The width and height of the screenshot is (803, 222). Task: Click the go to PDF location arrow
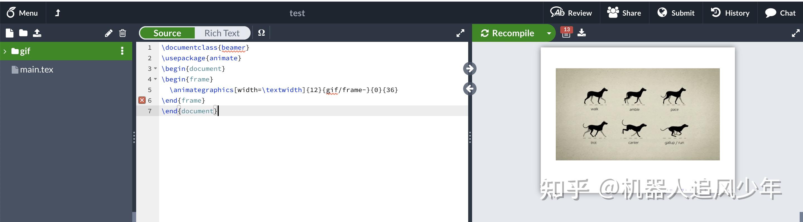point(470,69)
